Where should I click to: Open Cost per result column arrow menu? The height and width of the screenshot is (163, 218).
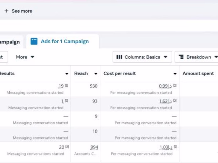coord(175,74)
